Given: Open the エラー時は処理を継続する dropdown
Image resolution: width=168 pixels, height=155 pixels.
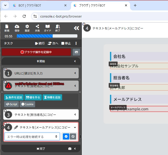Looking at the screenshot, I should click(32, 137).
